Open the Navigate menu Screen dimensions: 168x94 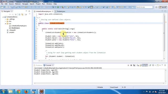point(25,4)
